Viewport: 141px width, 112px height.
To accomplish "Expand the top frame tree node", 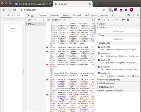I will click(27, 24).
